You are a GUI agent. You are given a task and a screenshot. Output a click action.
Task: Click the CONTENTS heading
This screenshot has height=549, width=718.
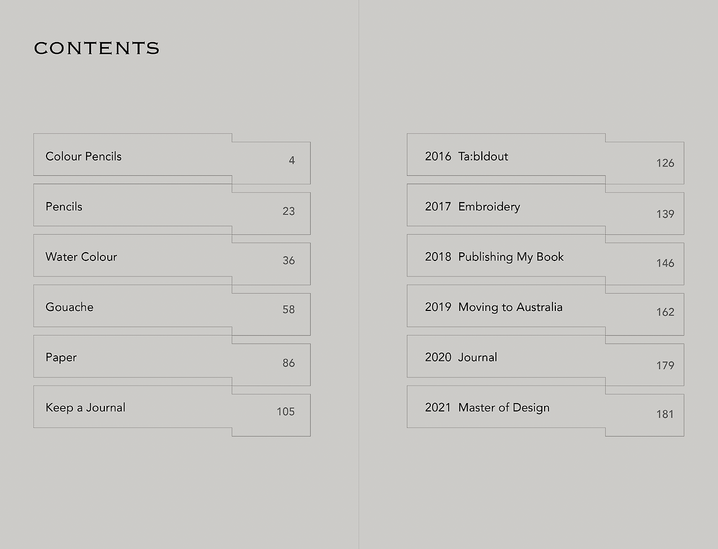pyautogui.click(x=96, y=48)
